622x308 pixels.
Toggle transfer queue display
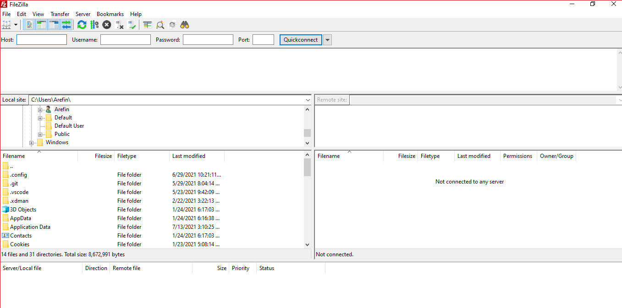point(66,25)
